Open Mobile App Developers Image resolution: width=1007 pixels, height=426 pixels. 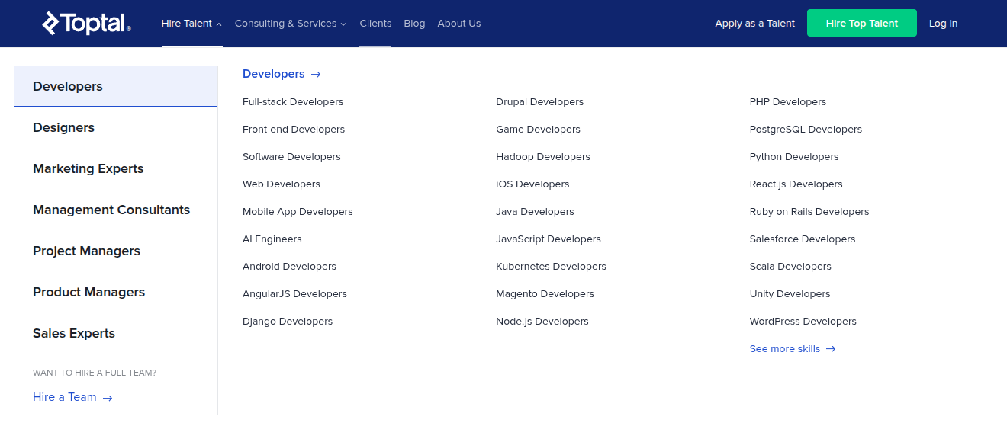tap(298, 212)
